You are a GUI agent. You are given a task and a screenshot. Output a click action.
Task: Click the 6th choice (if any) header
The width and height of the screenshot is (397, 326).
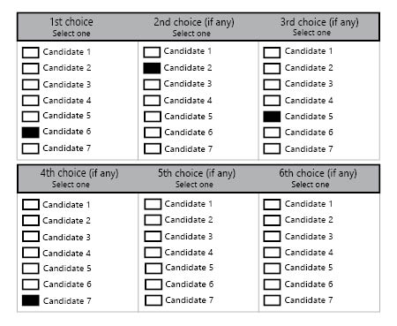click(318, 178)
